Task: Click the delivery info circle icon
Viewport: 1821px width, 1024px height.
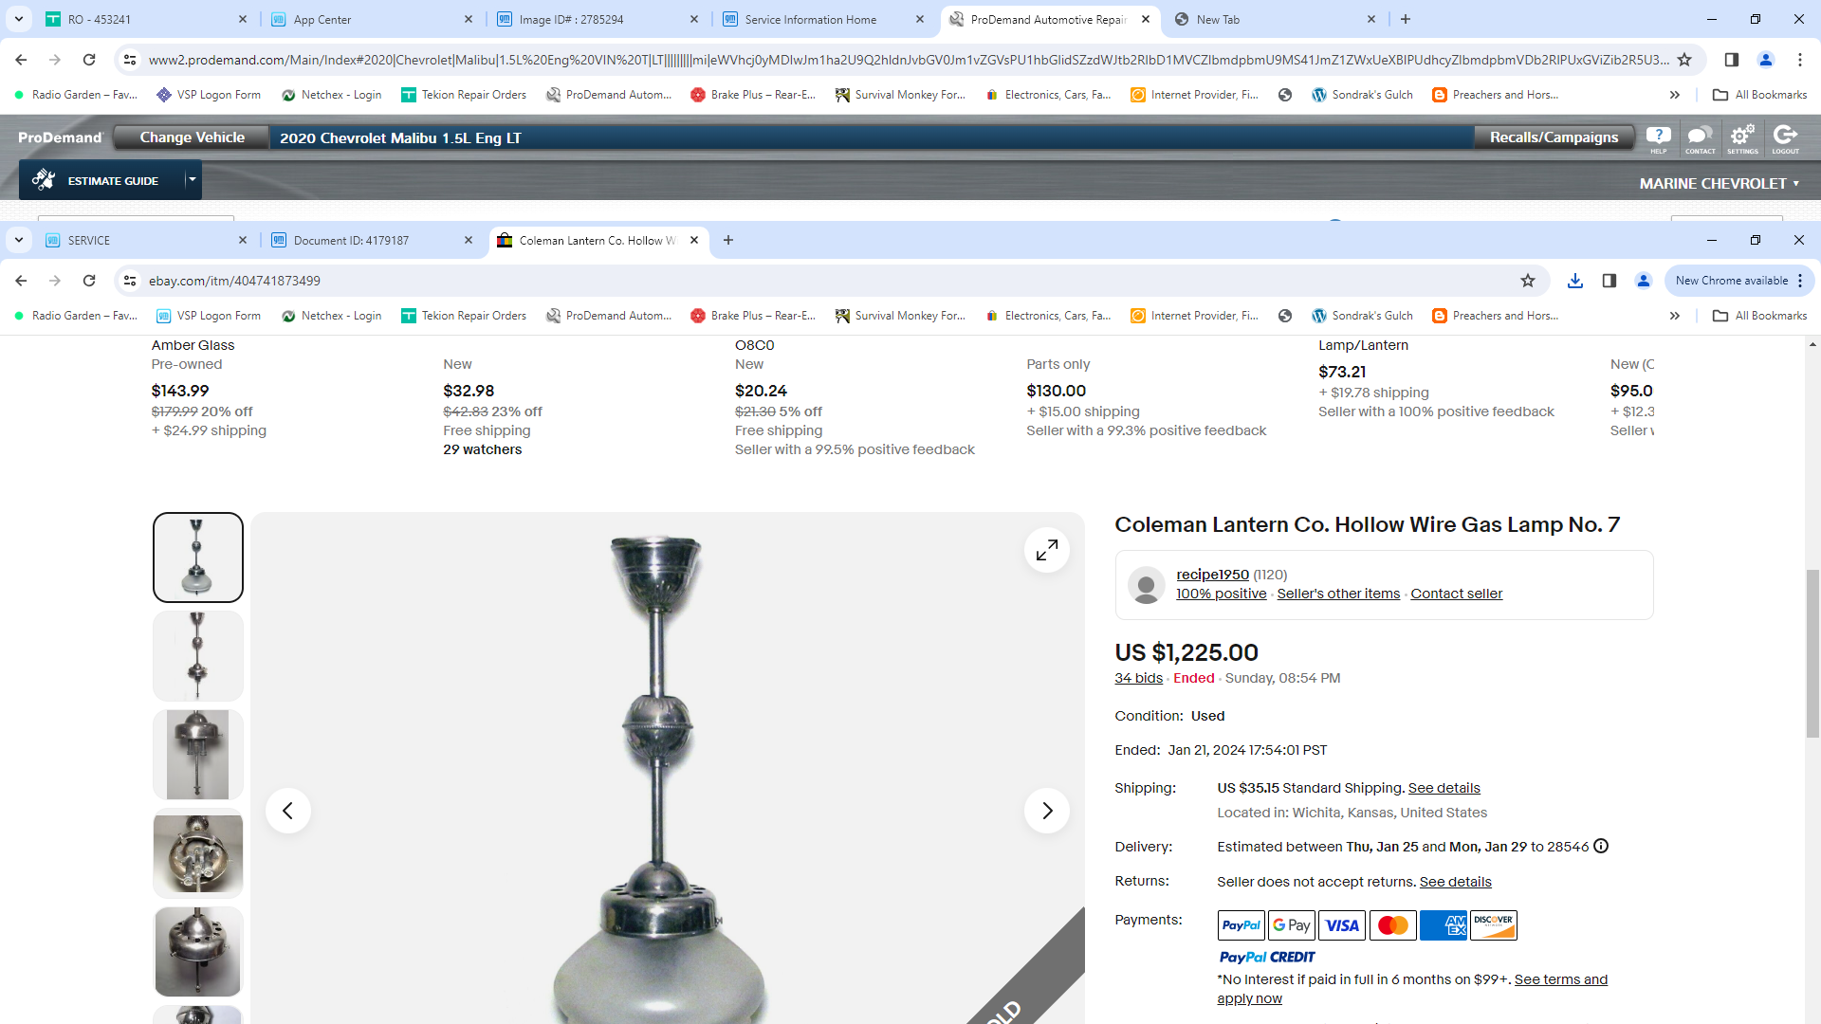Action: (1601, 846)
